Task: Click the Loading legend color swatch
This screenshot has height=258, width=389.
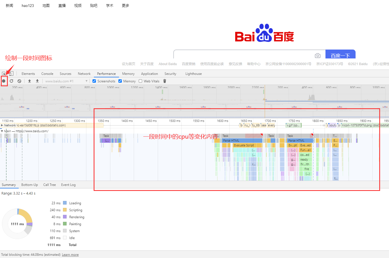Action: tap(65, 203)
